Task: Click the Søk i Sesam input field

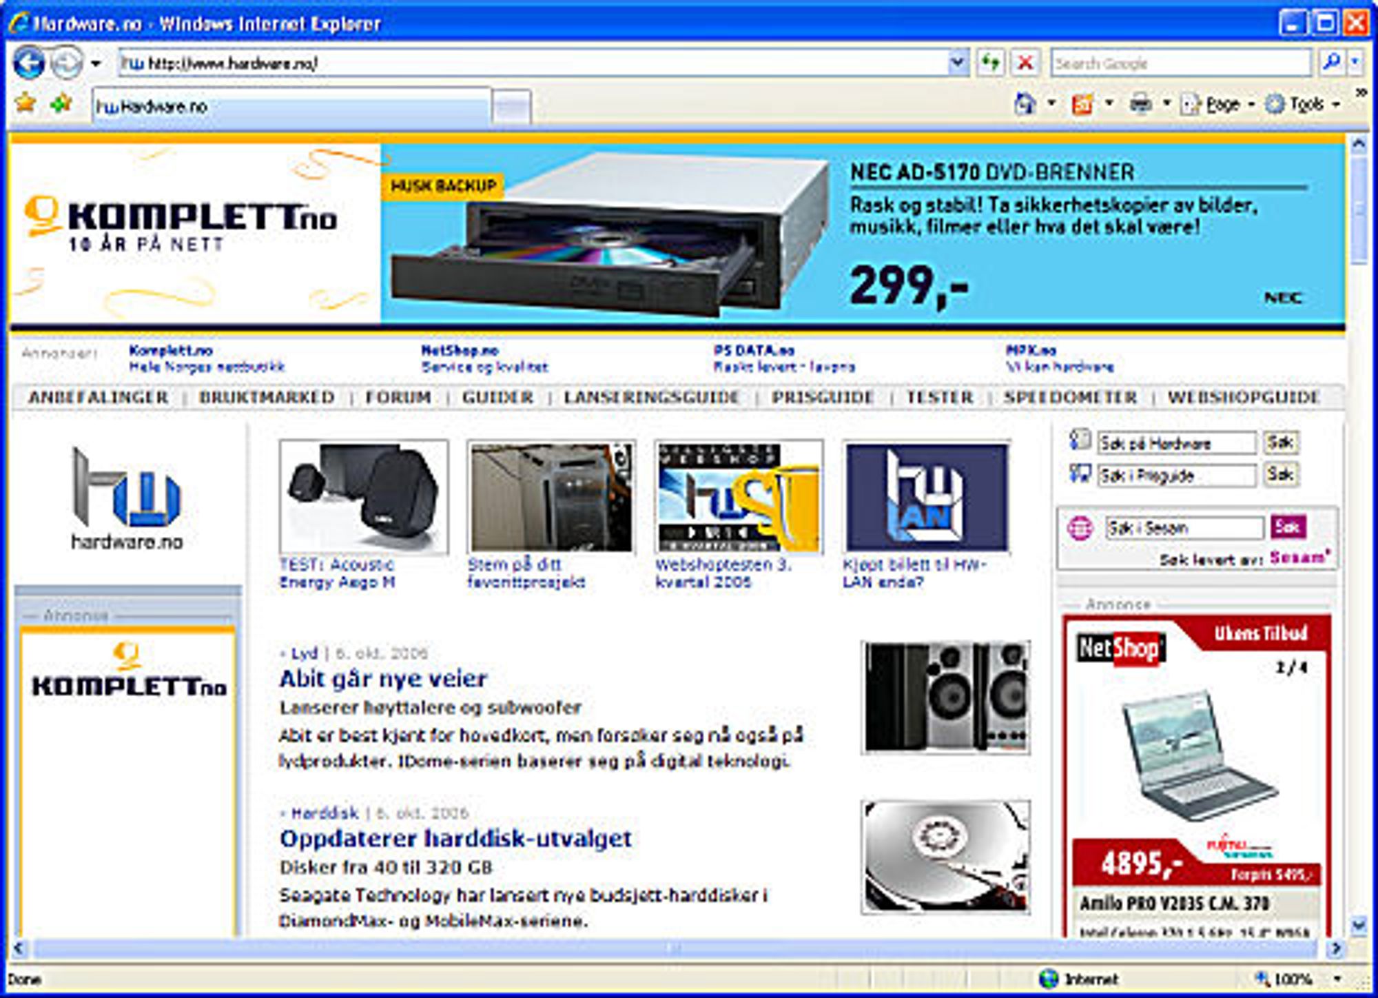Action: (1184, 528)
